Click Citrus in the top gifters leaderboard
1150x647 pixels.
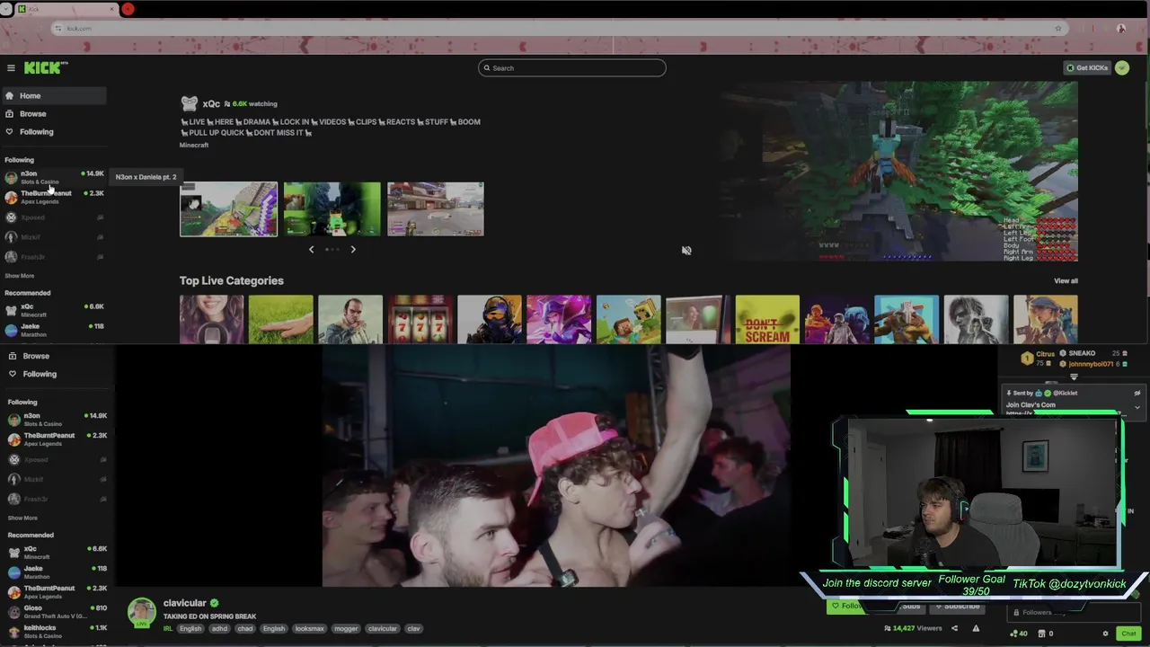click(x=1039, y=358)
